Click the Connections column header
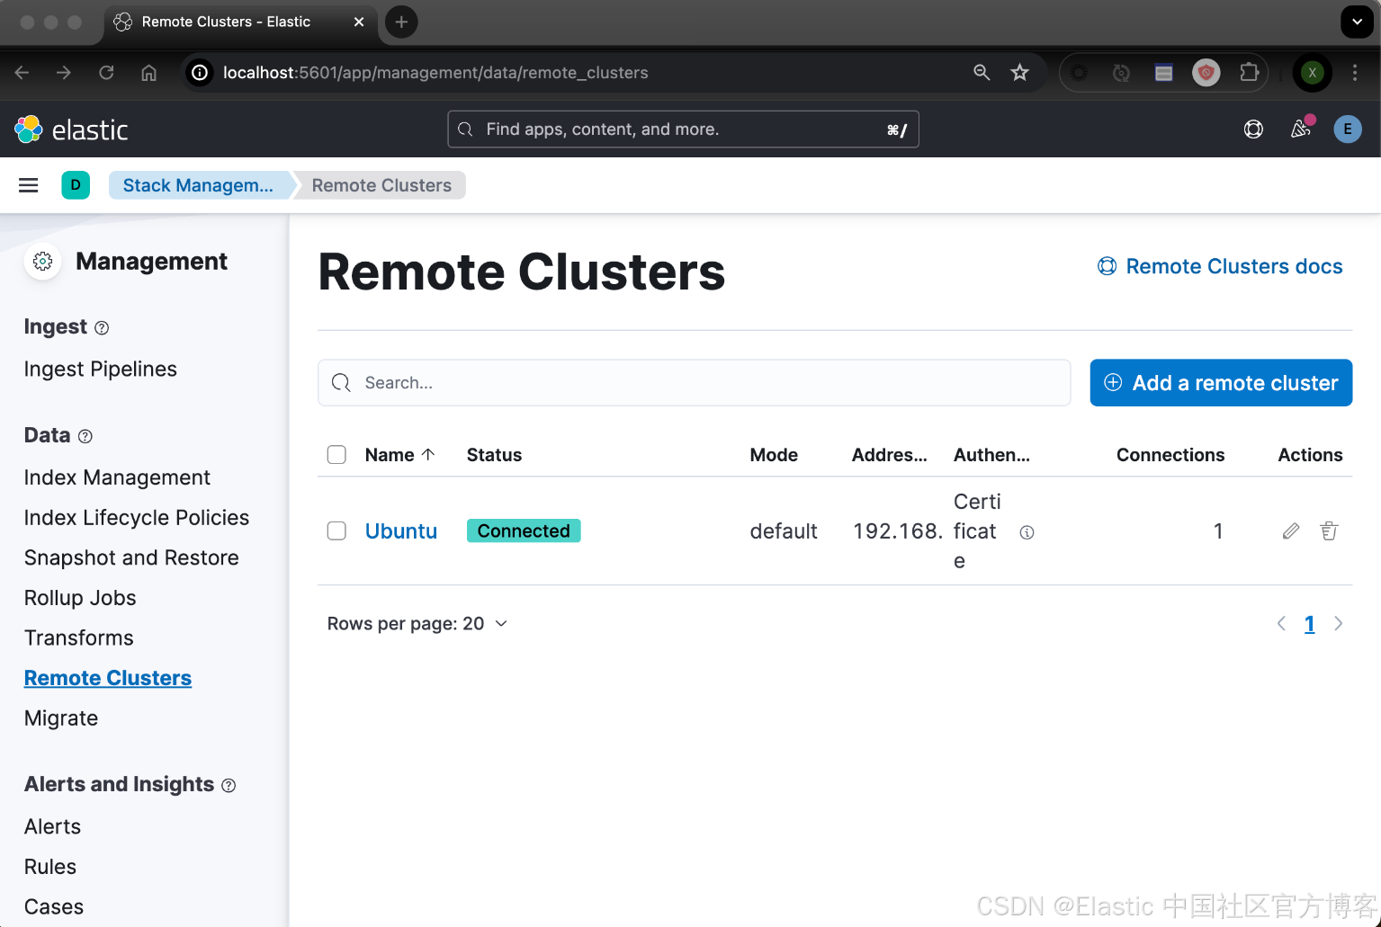The width and height of the screenshot is (1381, 927). point(1170,455)
